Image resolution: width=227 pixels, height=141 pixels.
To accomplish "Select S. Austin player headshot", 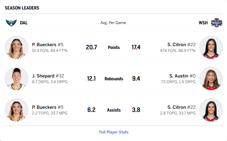I will 211,79.
